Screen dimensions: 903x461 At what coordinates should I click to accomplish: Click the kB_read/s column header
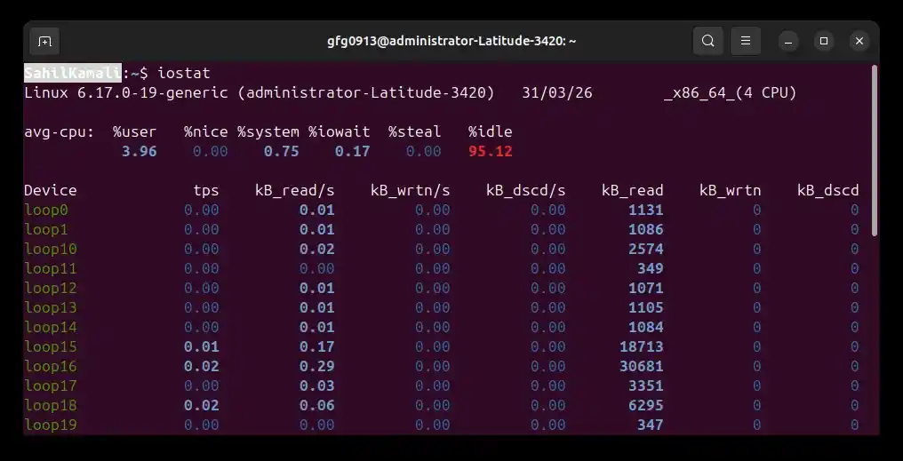coord(295,190)
